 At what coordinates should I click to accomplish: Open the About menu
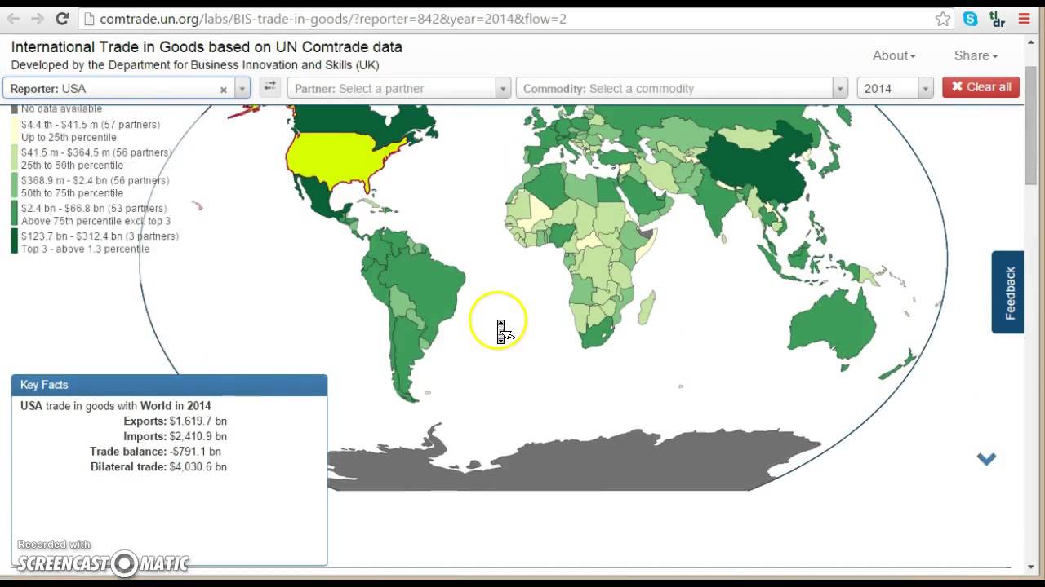pyautogui.click(x=894, y=55)
